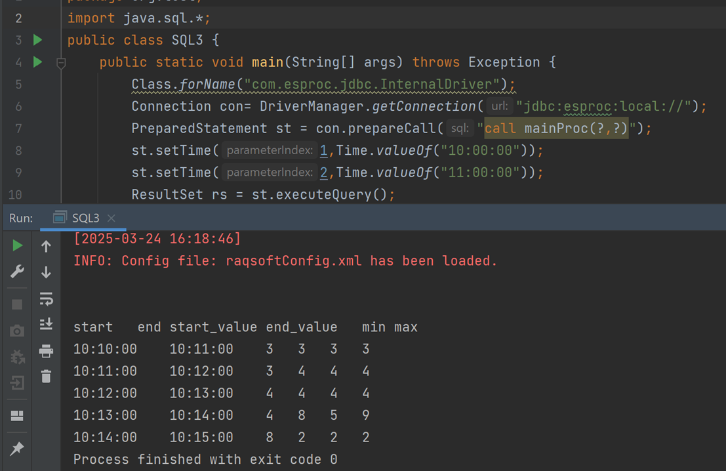Toggle soft-wrap in console output
This screenshot has height=471, width=726.
coord(46,299)
